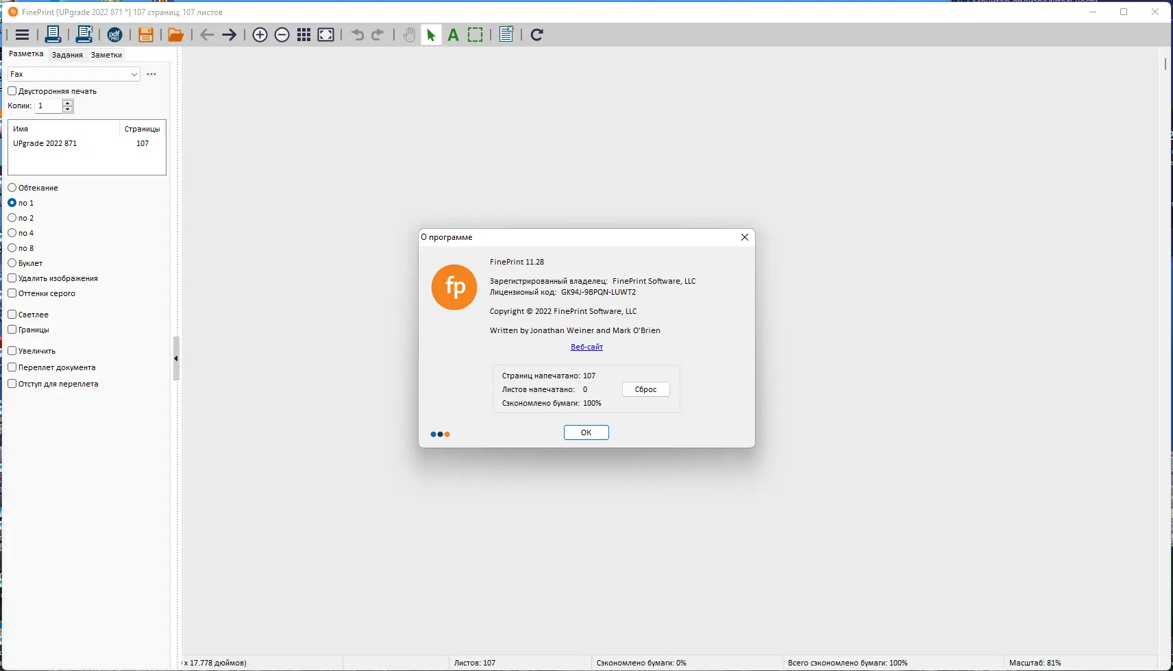Screen dimensions: 1173x671
Task: Toggle the Двусторонняя печать checkbox
Action: click(x=12, y=91)
